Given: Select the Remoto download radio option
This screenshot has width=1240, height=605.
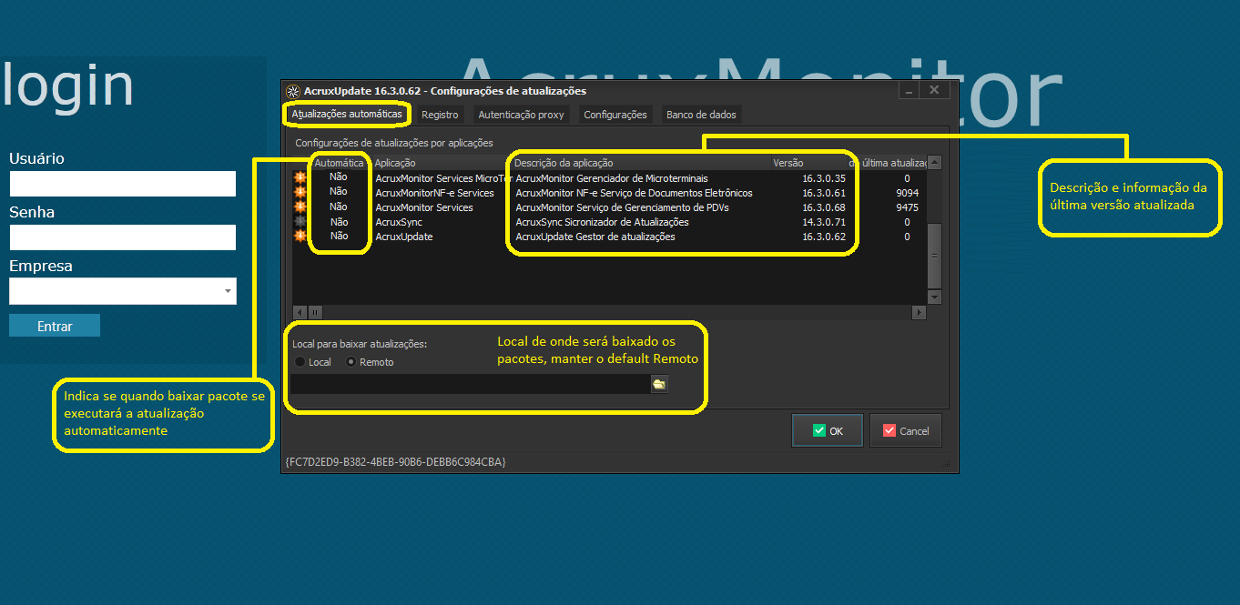Looking at the screenshot, I should tap(370, 362).
